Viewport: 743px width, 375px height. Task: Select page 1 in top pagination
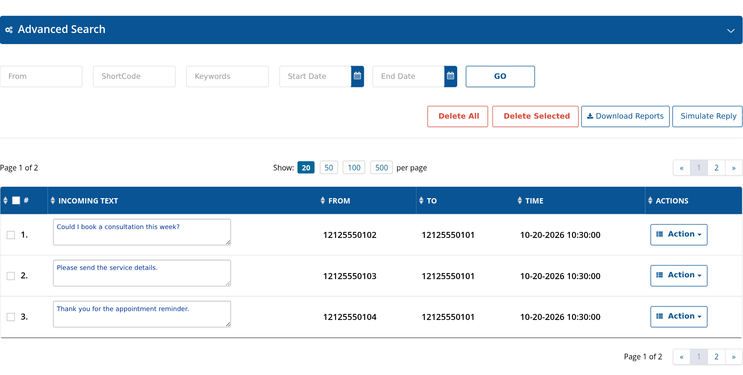click(699, 168)
